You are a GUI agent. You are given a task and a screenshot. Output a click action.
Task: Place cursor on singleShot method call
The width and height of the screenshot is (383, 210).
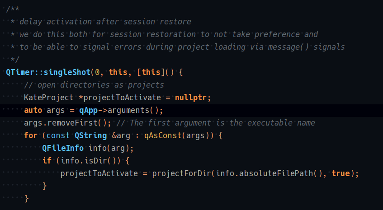(67, 72)
